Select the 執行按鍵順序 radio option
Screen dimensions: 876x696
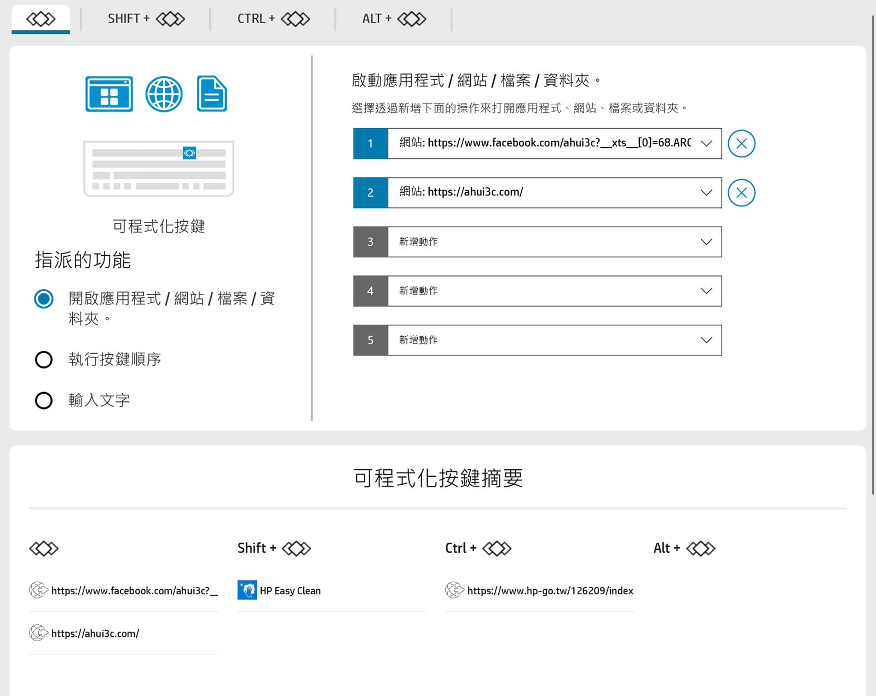click(x=44, y=360)
